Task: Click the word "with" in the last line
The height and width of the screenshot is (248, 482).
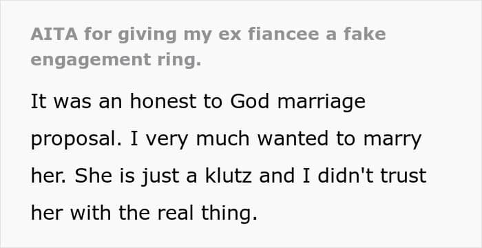Action: [x=90, y=213]
